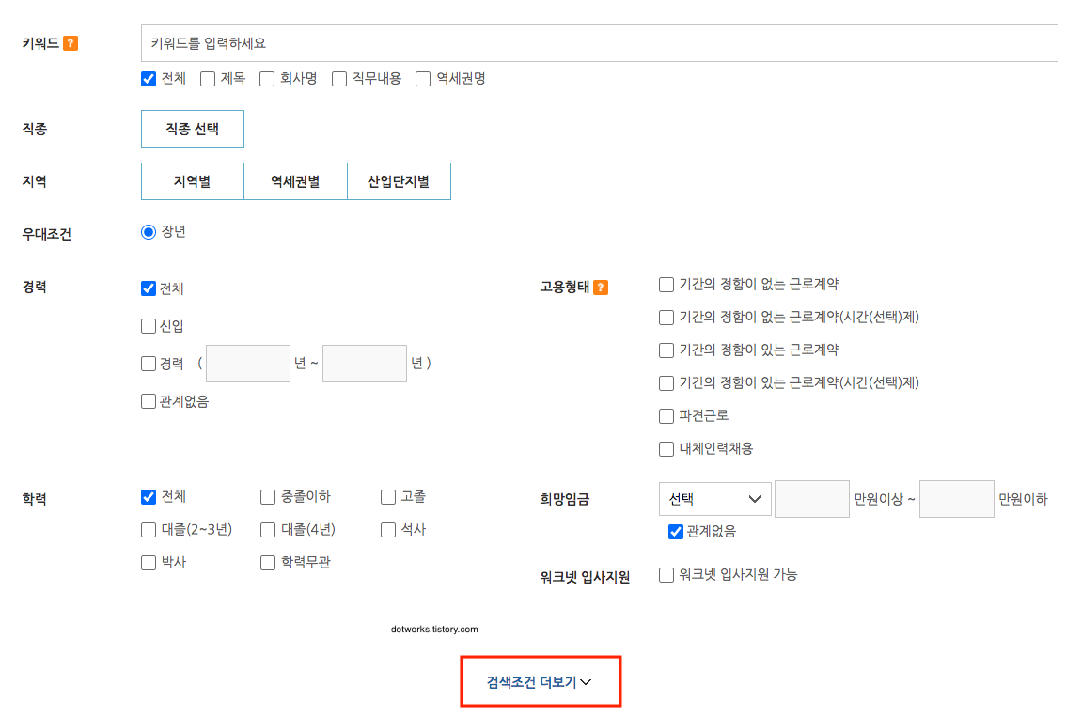Check 석사 in the 학력 section
This screenshot has width=1082, height=716.
pos(386,529)
